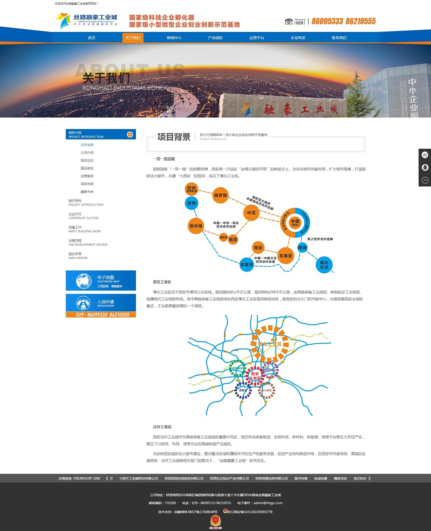The width and height of the screenshot is (431, 531).
Task: Open the Weibo icon in floating sidebar
Action: (x=425, y=155)
